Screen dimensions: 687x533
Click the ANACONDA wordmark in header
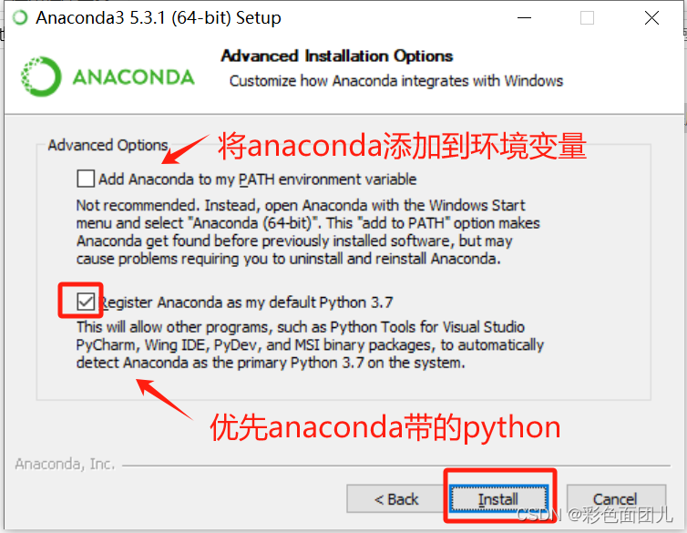pyautogui.click(x=133, y=77)
